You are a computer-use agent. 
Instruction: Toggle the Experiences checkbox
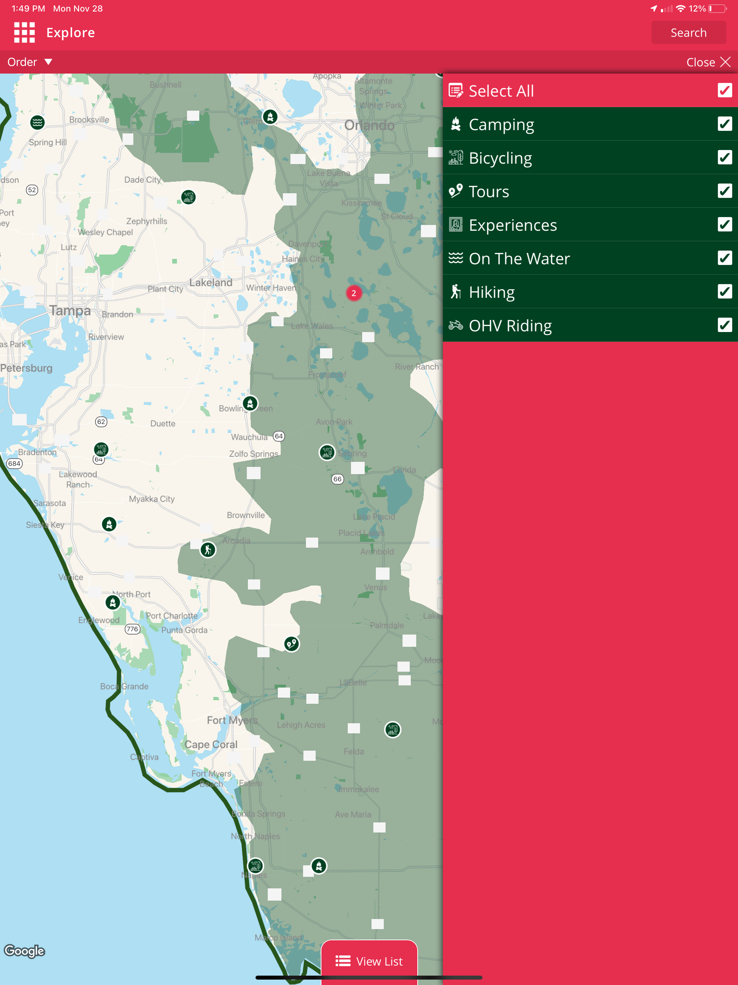[725, 224]
